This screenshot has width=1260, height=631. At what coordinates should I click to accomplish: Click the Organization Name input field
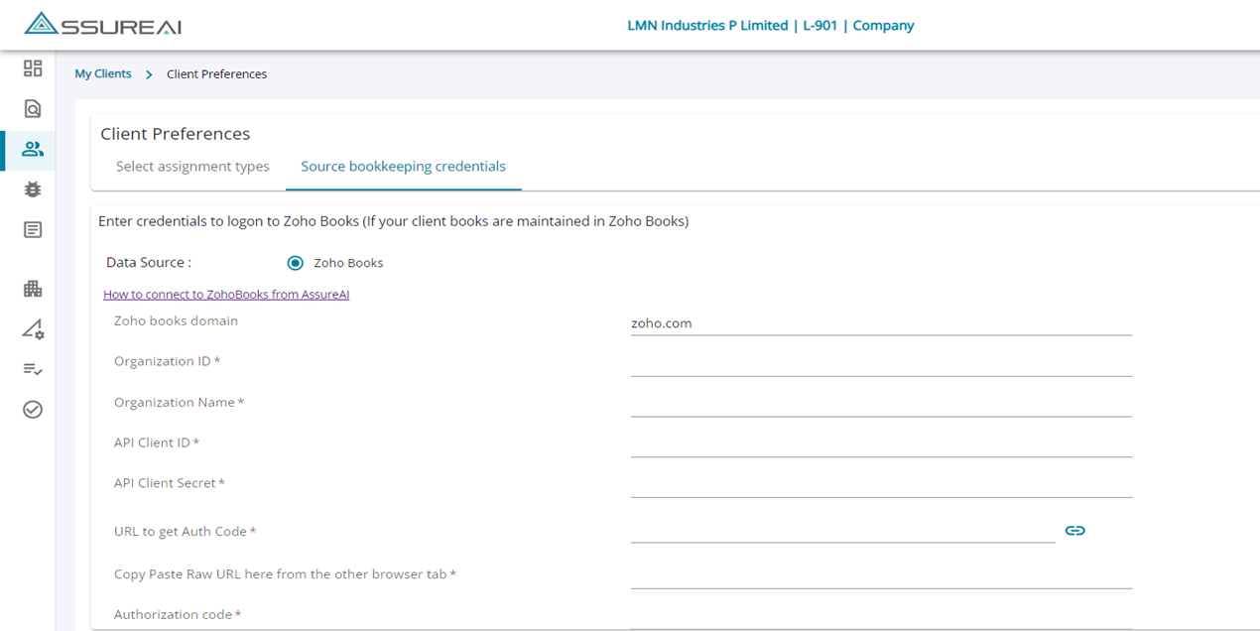tap(881, 404)
